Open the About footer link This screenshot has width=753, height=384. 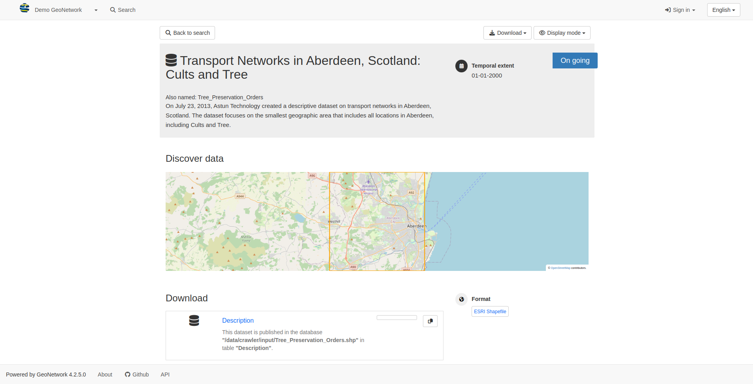(105, 375)
